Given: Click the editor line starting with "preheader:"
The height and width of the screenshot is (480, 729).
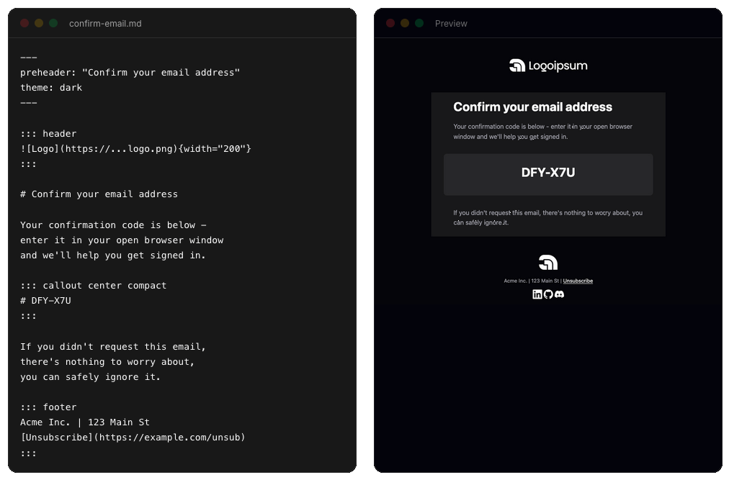Looking at the screenshot, I should tap(130, 73).
